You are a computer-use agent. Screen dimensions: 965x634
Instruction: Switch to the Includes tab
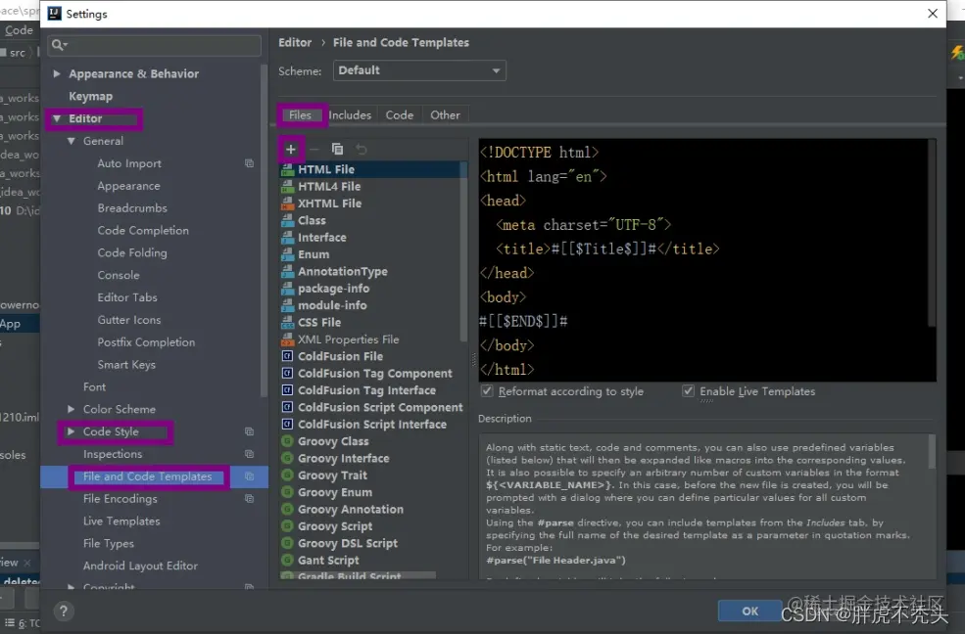tap(350, 114)
